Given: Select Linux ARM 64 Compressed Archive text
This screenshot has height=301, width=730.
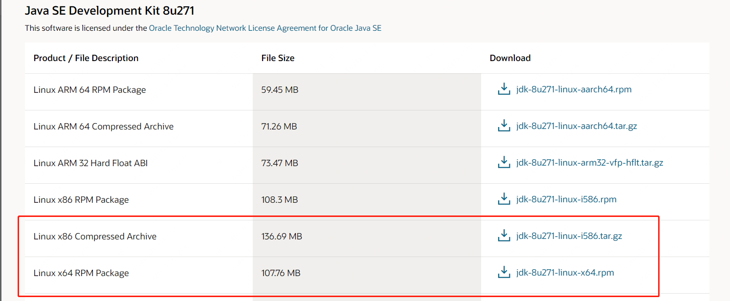Looking at the screenshot, I should pyautogui.click(x=104, y=127).
